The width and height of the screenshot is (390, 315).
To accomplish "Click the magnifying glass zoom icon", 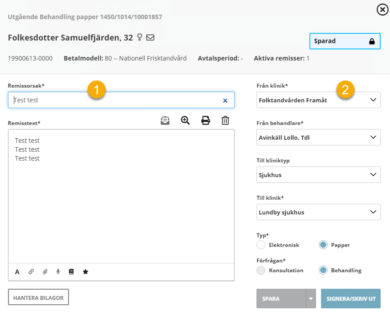I will point(185,120).
